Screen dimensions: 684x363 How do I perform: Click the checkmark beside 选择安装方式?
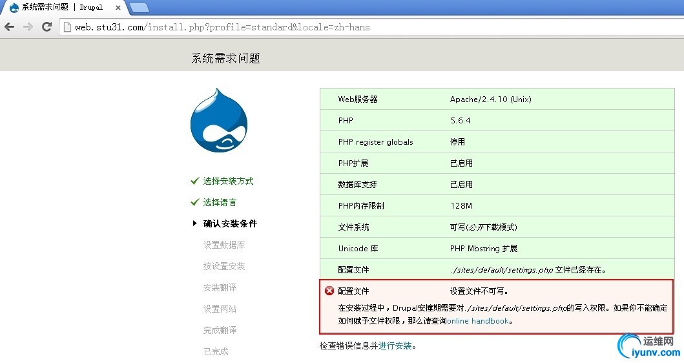coord(195,181)
